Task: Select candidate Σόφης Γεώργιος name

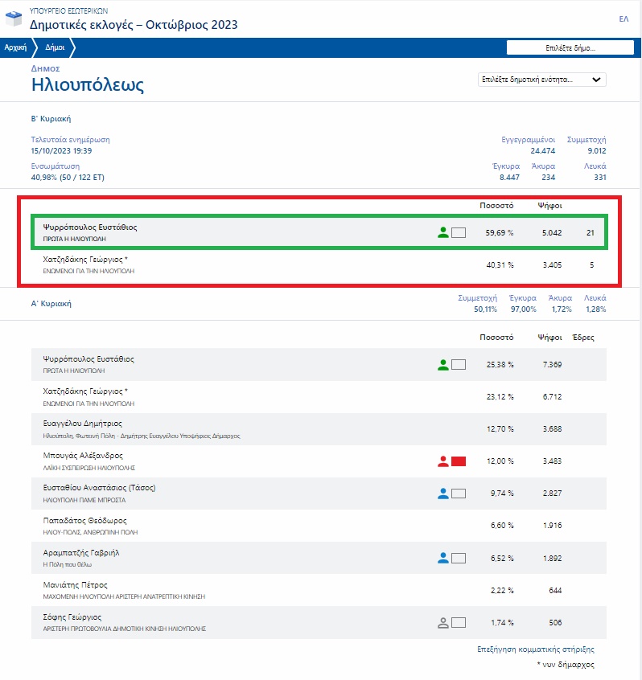Action: pyautogui.click(x=72, y=617)
